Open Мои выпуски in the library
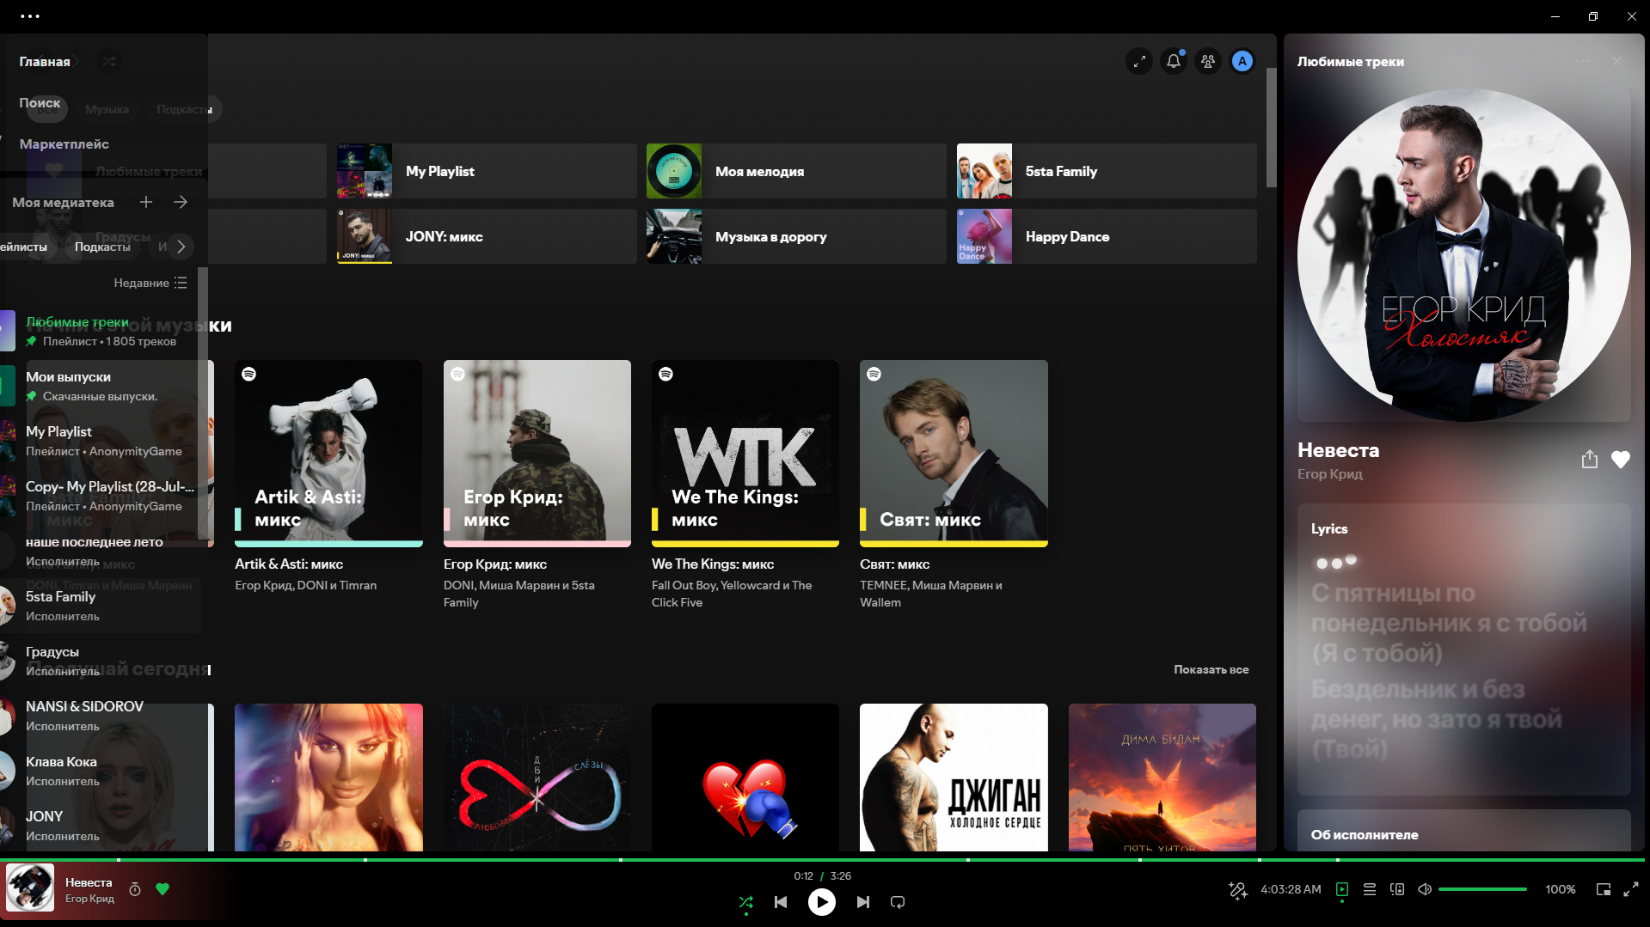Viewport: 1650px width, 927px height. tap(101, 386)
